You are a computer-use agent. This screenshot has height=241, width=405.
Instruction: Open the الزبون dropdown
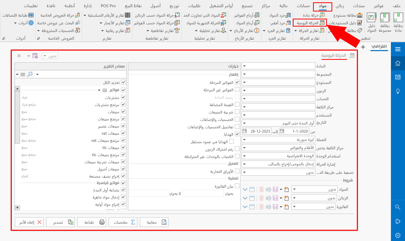coord(244,90)
